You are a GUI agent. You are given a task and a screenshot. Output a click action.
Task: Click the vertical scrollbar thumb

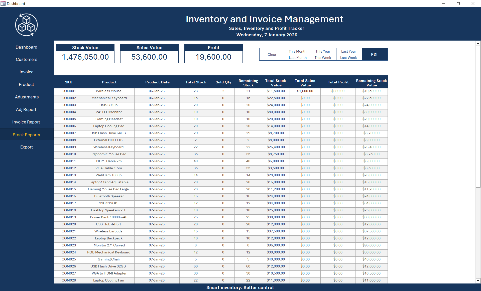[x=478, y=116]
